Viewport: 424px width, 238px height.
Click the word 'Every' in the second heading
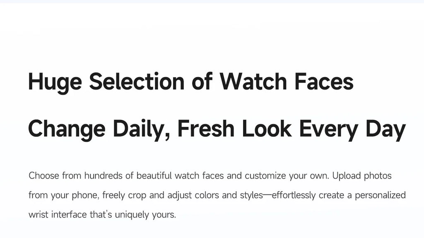click(x=328, y=130)
